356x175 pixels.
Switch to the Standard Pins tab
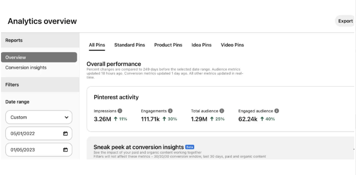coord(130,45)
